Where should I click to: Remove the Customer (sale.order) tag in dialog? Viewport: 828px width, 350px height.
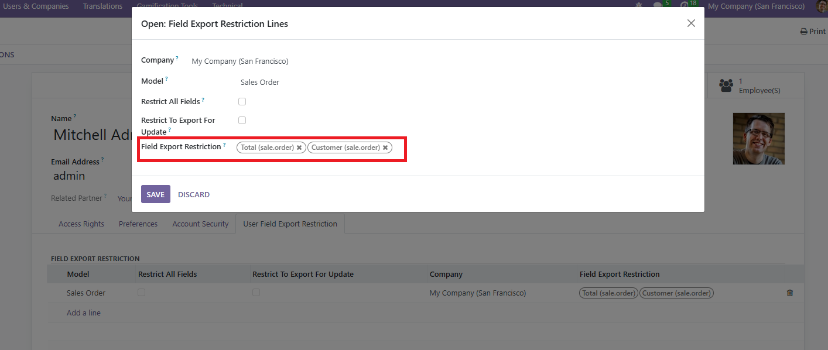tap(385, 147)
